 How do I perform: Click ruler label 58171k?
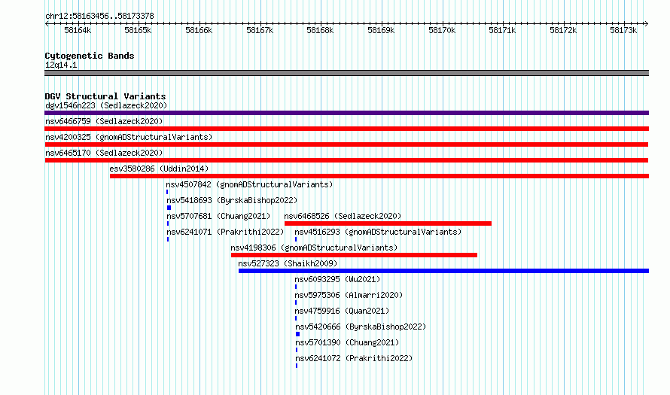tap(502, 30)
